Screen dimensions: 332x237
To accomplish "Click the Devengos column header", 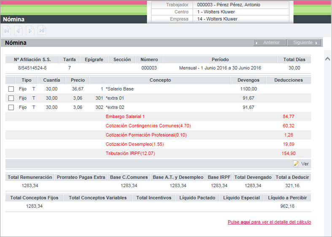I will [248, 80].
